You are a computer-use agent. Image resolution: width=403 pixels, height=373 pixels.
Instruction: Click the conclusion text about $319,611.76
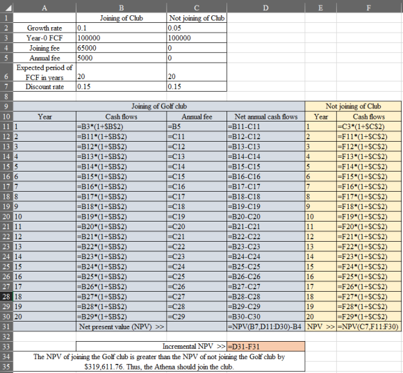tap(159, 362)
